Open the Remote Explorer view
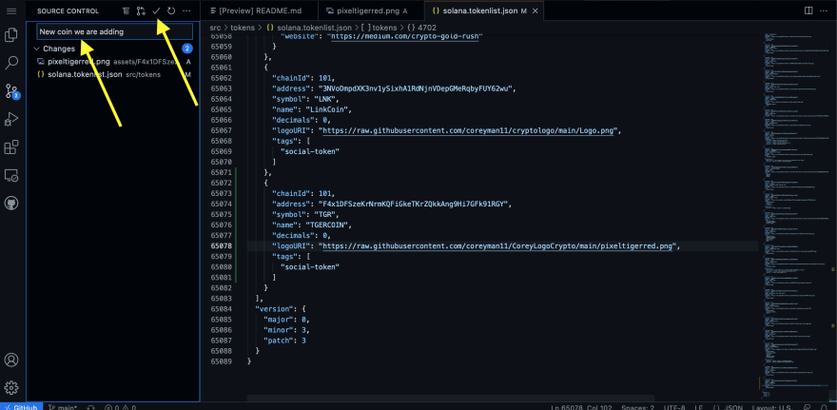This screenshot has height=410, width=837. click(11, 175)
